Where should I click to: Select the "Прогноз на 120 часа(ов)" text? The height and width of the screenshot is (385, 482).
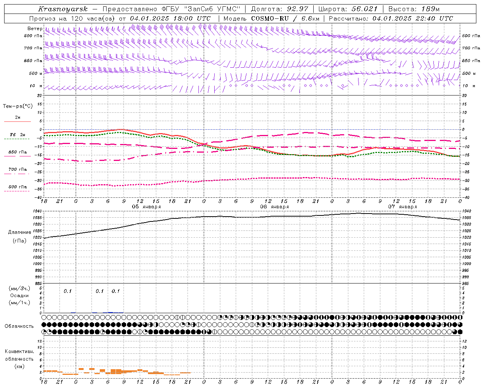pos(73,18)
